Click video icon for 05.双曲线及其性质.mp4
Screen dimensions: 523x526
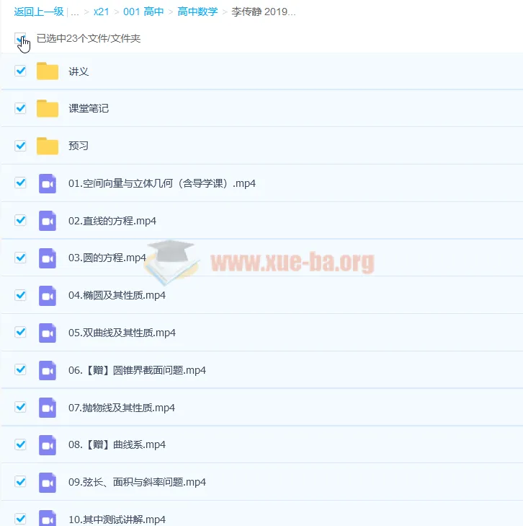(48, 333)
